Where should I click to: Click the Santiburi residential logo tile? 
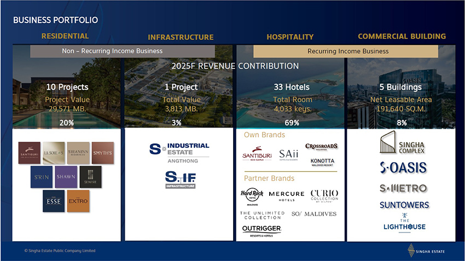30,153
